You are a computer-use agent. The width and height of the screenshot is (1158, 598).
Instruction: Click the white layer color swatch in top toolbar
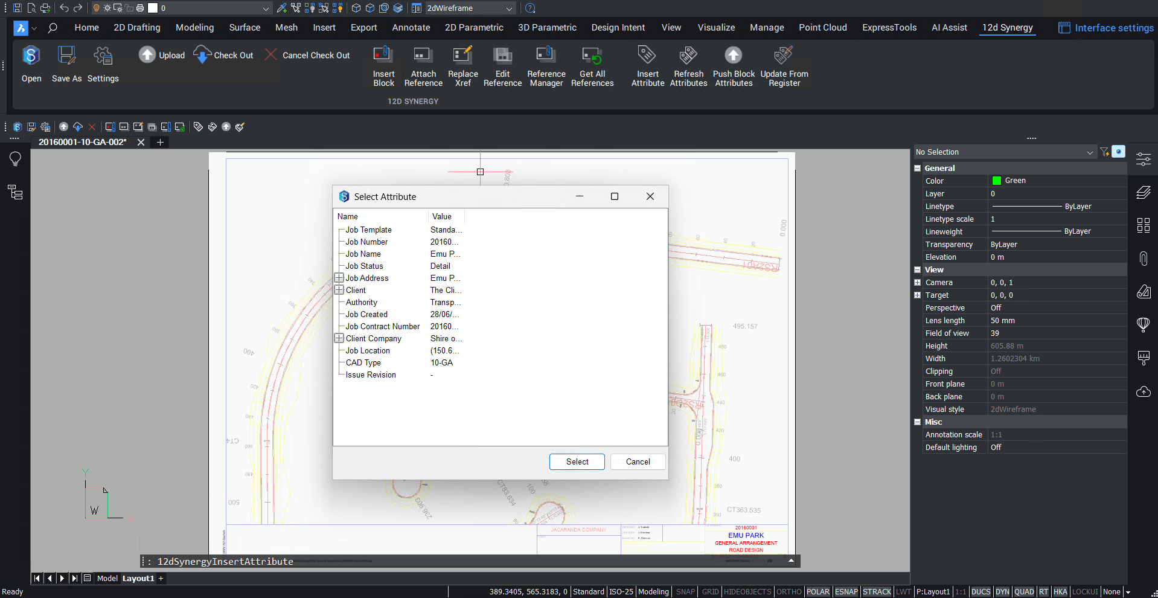(153, 8)
